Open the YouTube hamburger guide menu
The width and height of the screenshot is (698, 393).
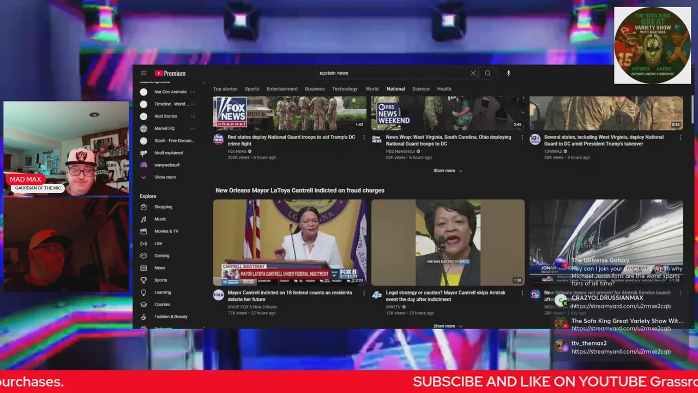click(143, 73)
